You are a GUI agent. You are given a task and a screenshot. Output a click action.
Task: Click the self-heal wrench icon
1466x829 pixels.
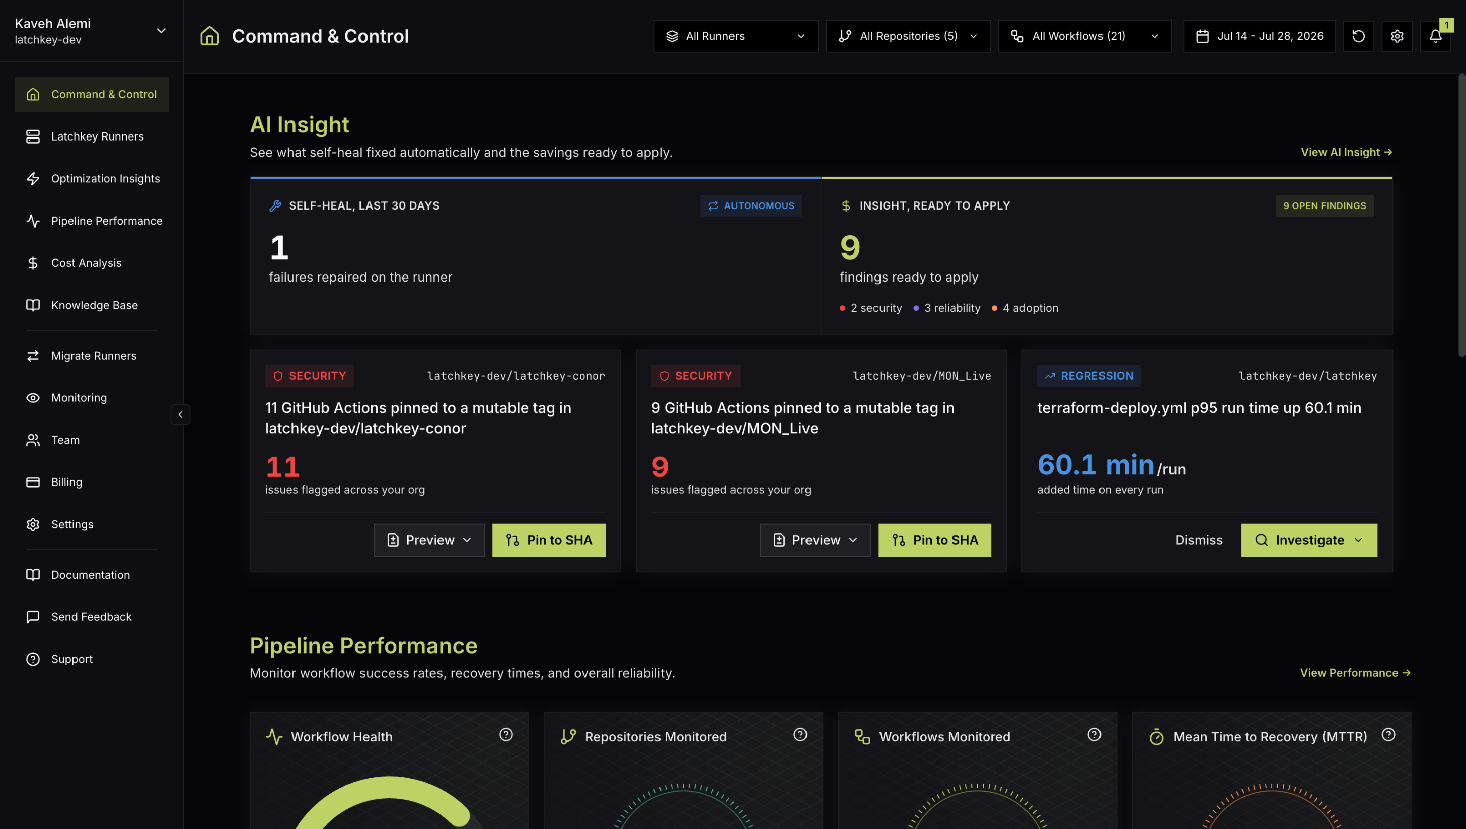click(275, 205)
